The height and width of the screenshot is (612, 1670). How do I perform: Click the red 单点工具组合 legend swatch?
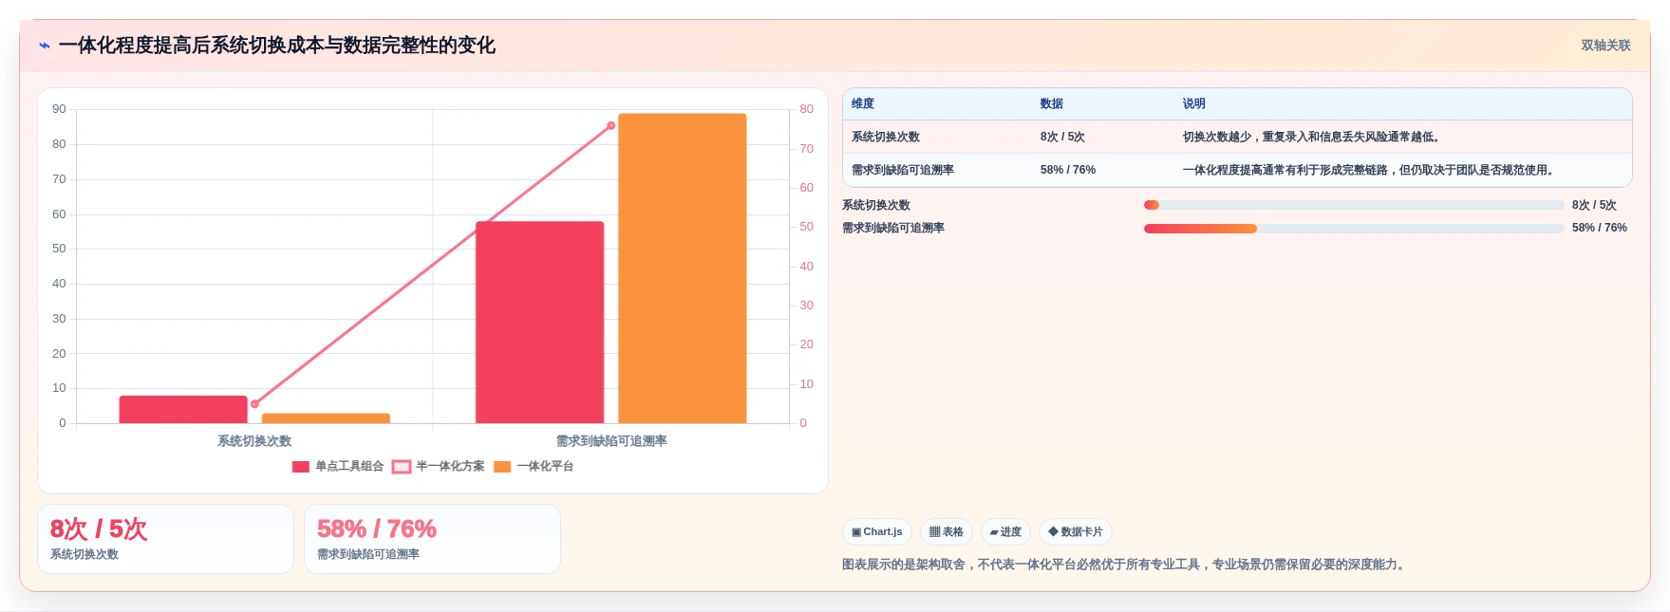click(x=301, y=466)
